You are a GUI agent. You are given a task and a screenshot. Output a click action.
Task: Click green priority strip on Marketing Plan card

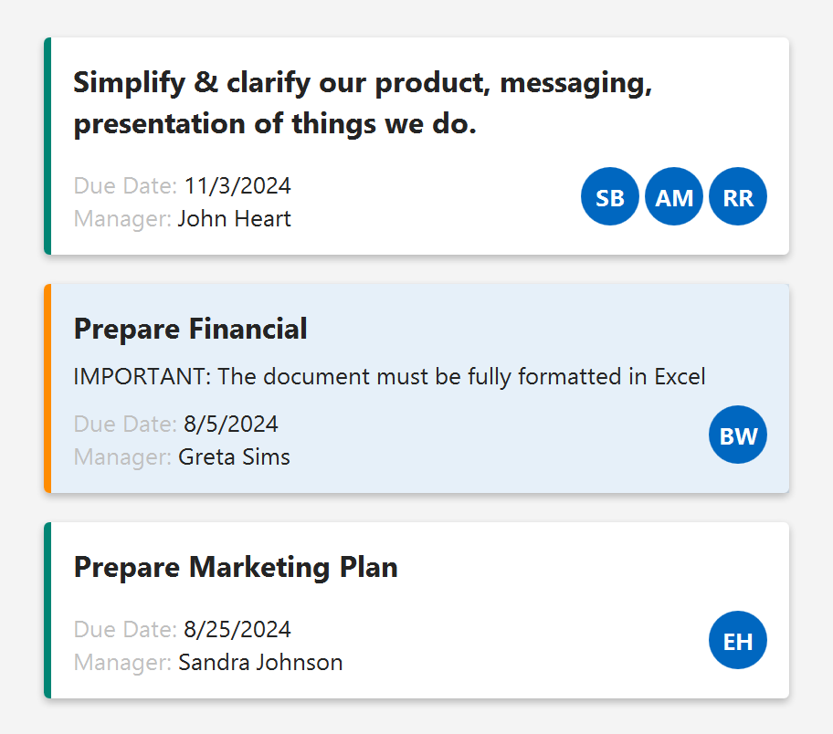47,610
